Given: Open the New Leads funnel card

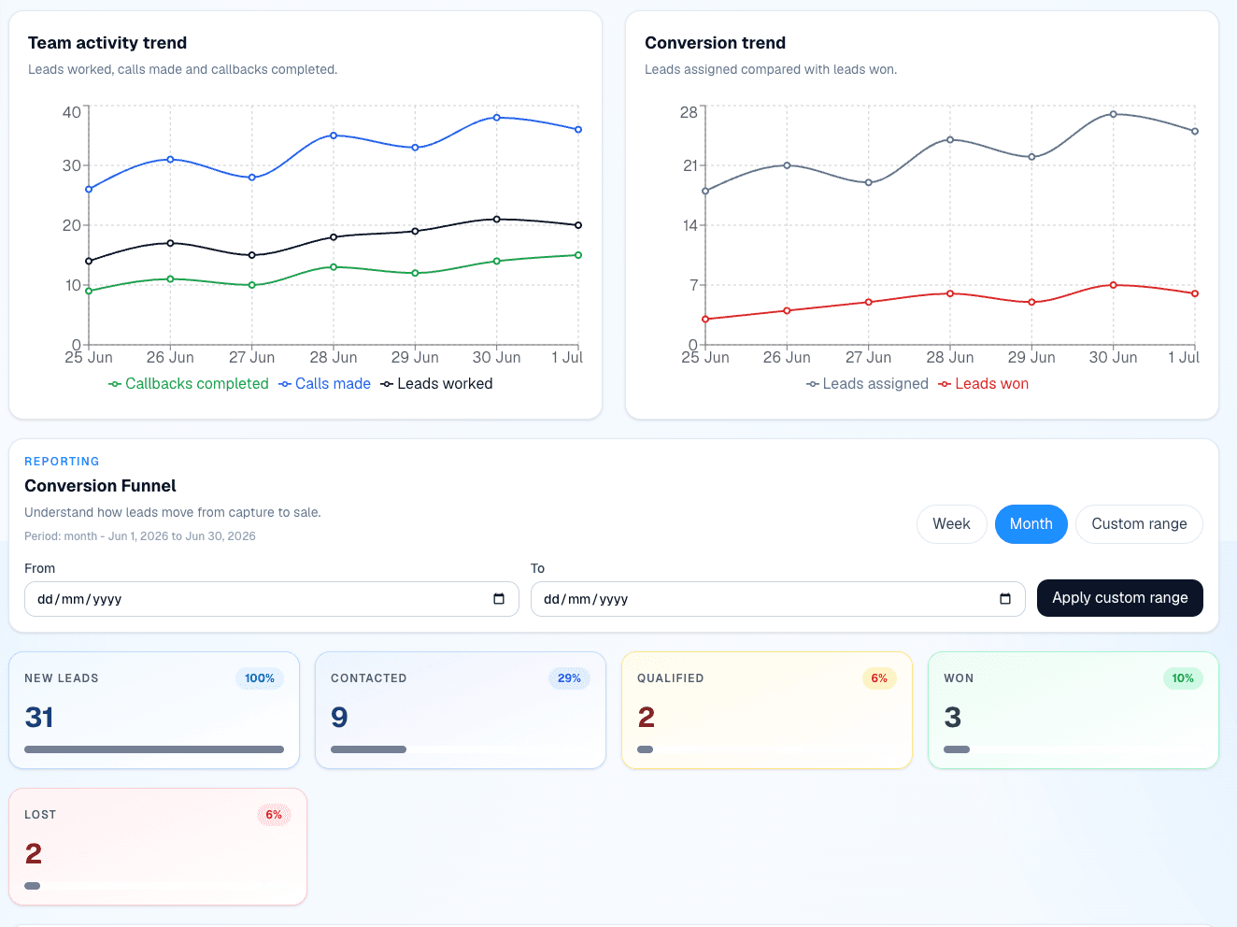Looking at the screenshot, I should (154, 710).
